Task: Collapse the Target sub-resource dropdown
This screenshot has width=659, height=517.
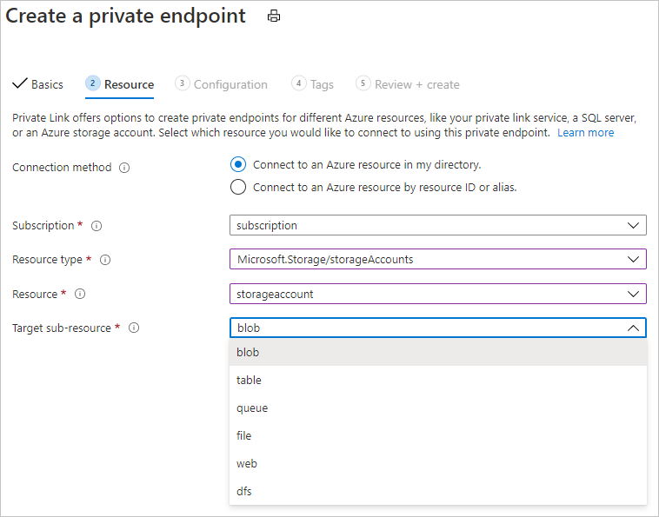Action: (x=633, y=328)
